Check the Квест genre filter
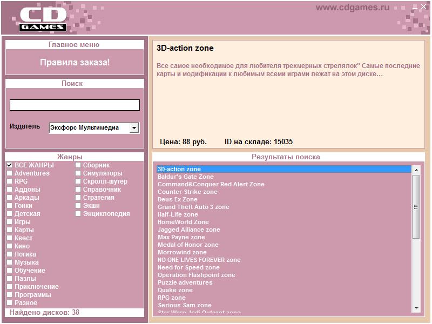Screen dimensions: 432x324 [x=10, y=238]
